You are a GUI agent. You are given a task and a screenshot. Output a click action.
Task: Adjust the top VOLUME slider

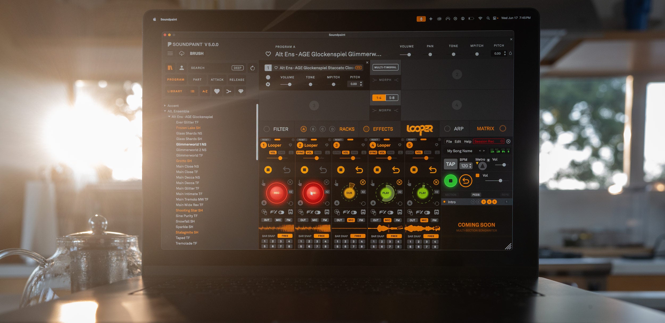(406, 55)
